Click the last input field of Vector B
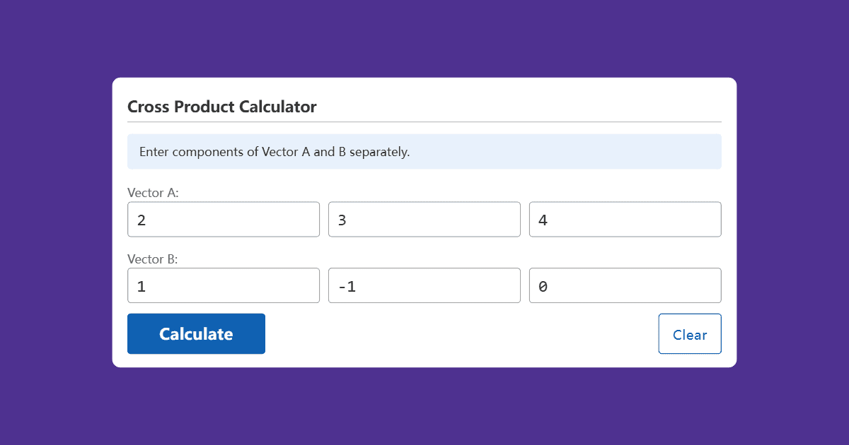Screen dimensions: 849x445 (x=625, y=285)
